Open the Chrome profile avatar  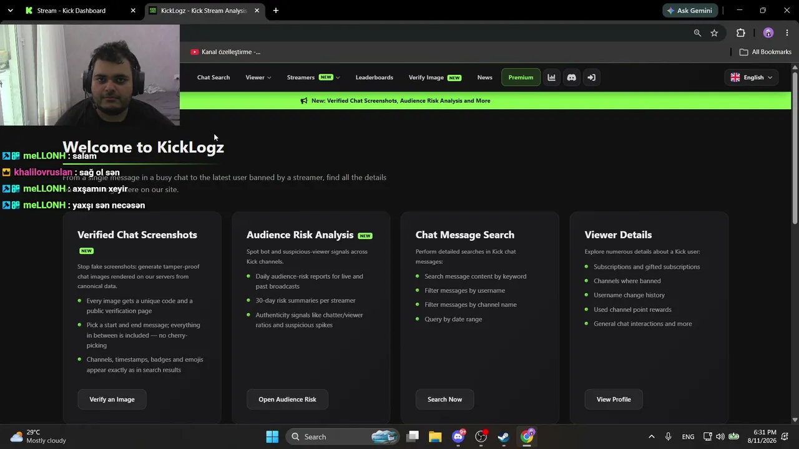click(x=768, y=33)
